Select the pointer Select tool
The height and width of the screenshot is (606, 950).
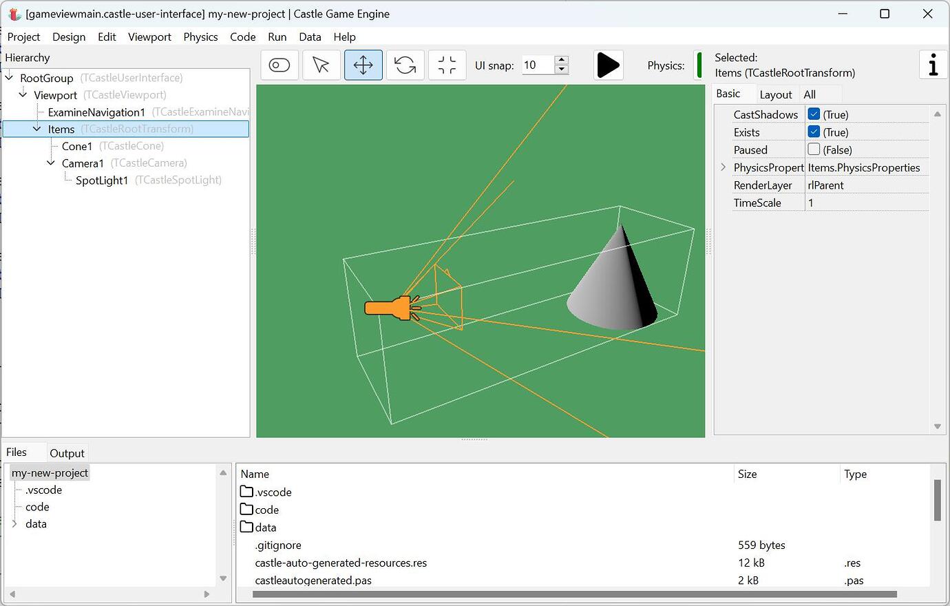coord(321,65)
